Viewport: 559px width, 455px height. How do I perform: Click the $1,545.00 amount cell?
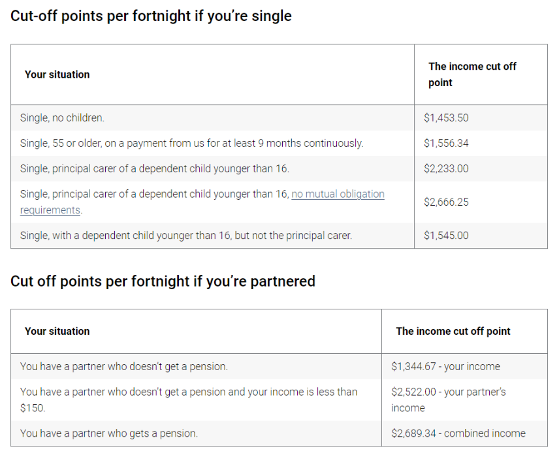[x=481, y=236]
